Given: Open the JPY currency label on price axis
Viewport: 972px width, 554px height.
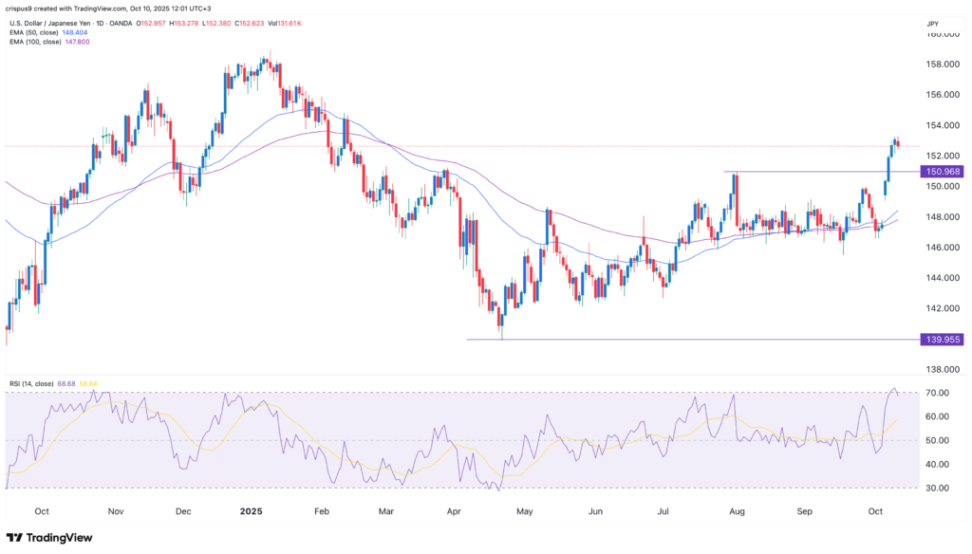Looking at the screenshot, I should 933,23.
